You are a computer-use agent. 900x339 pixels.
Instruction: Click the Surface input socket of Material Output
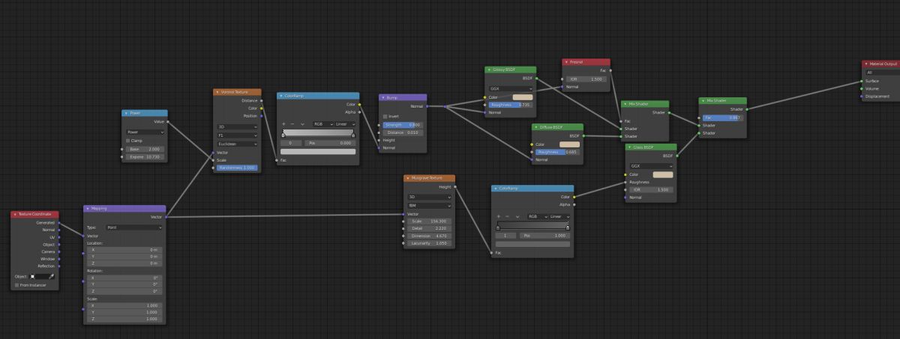point(862,81)
